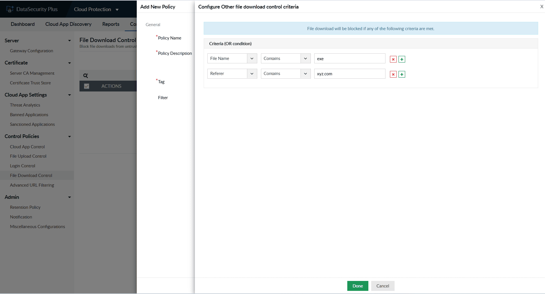
Task: Open File Upload Control policies
Action: [28, 156]
